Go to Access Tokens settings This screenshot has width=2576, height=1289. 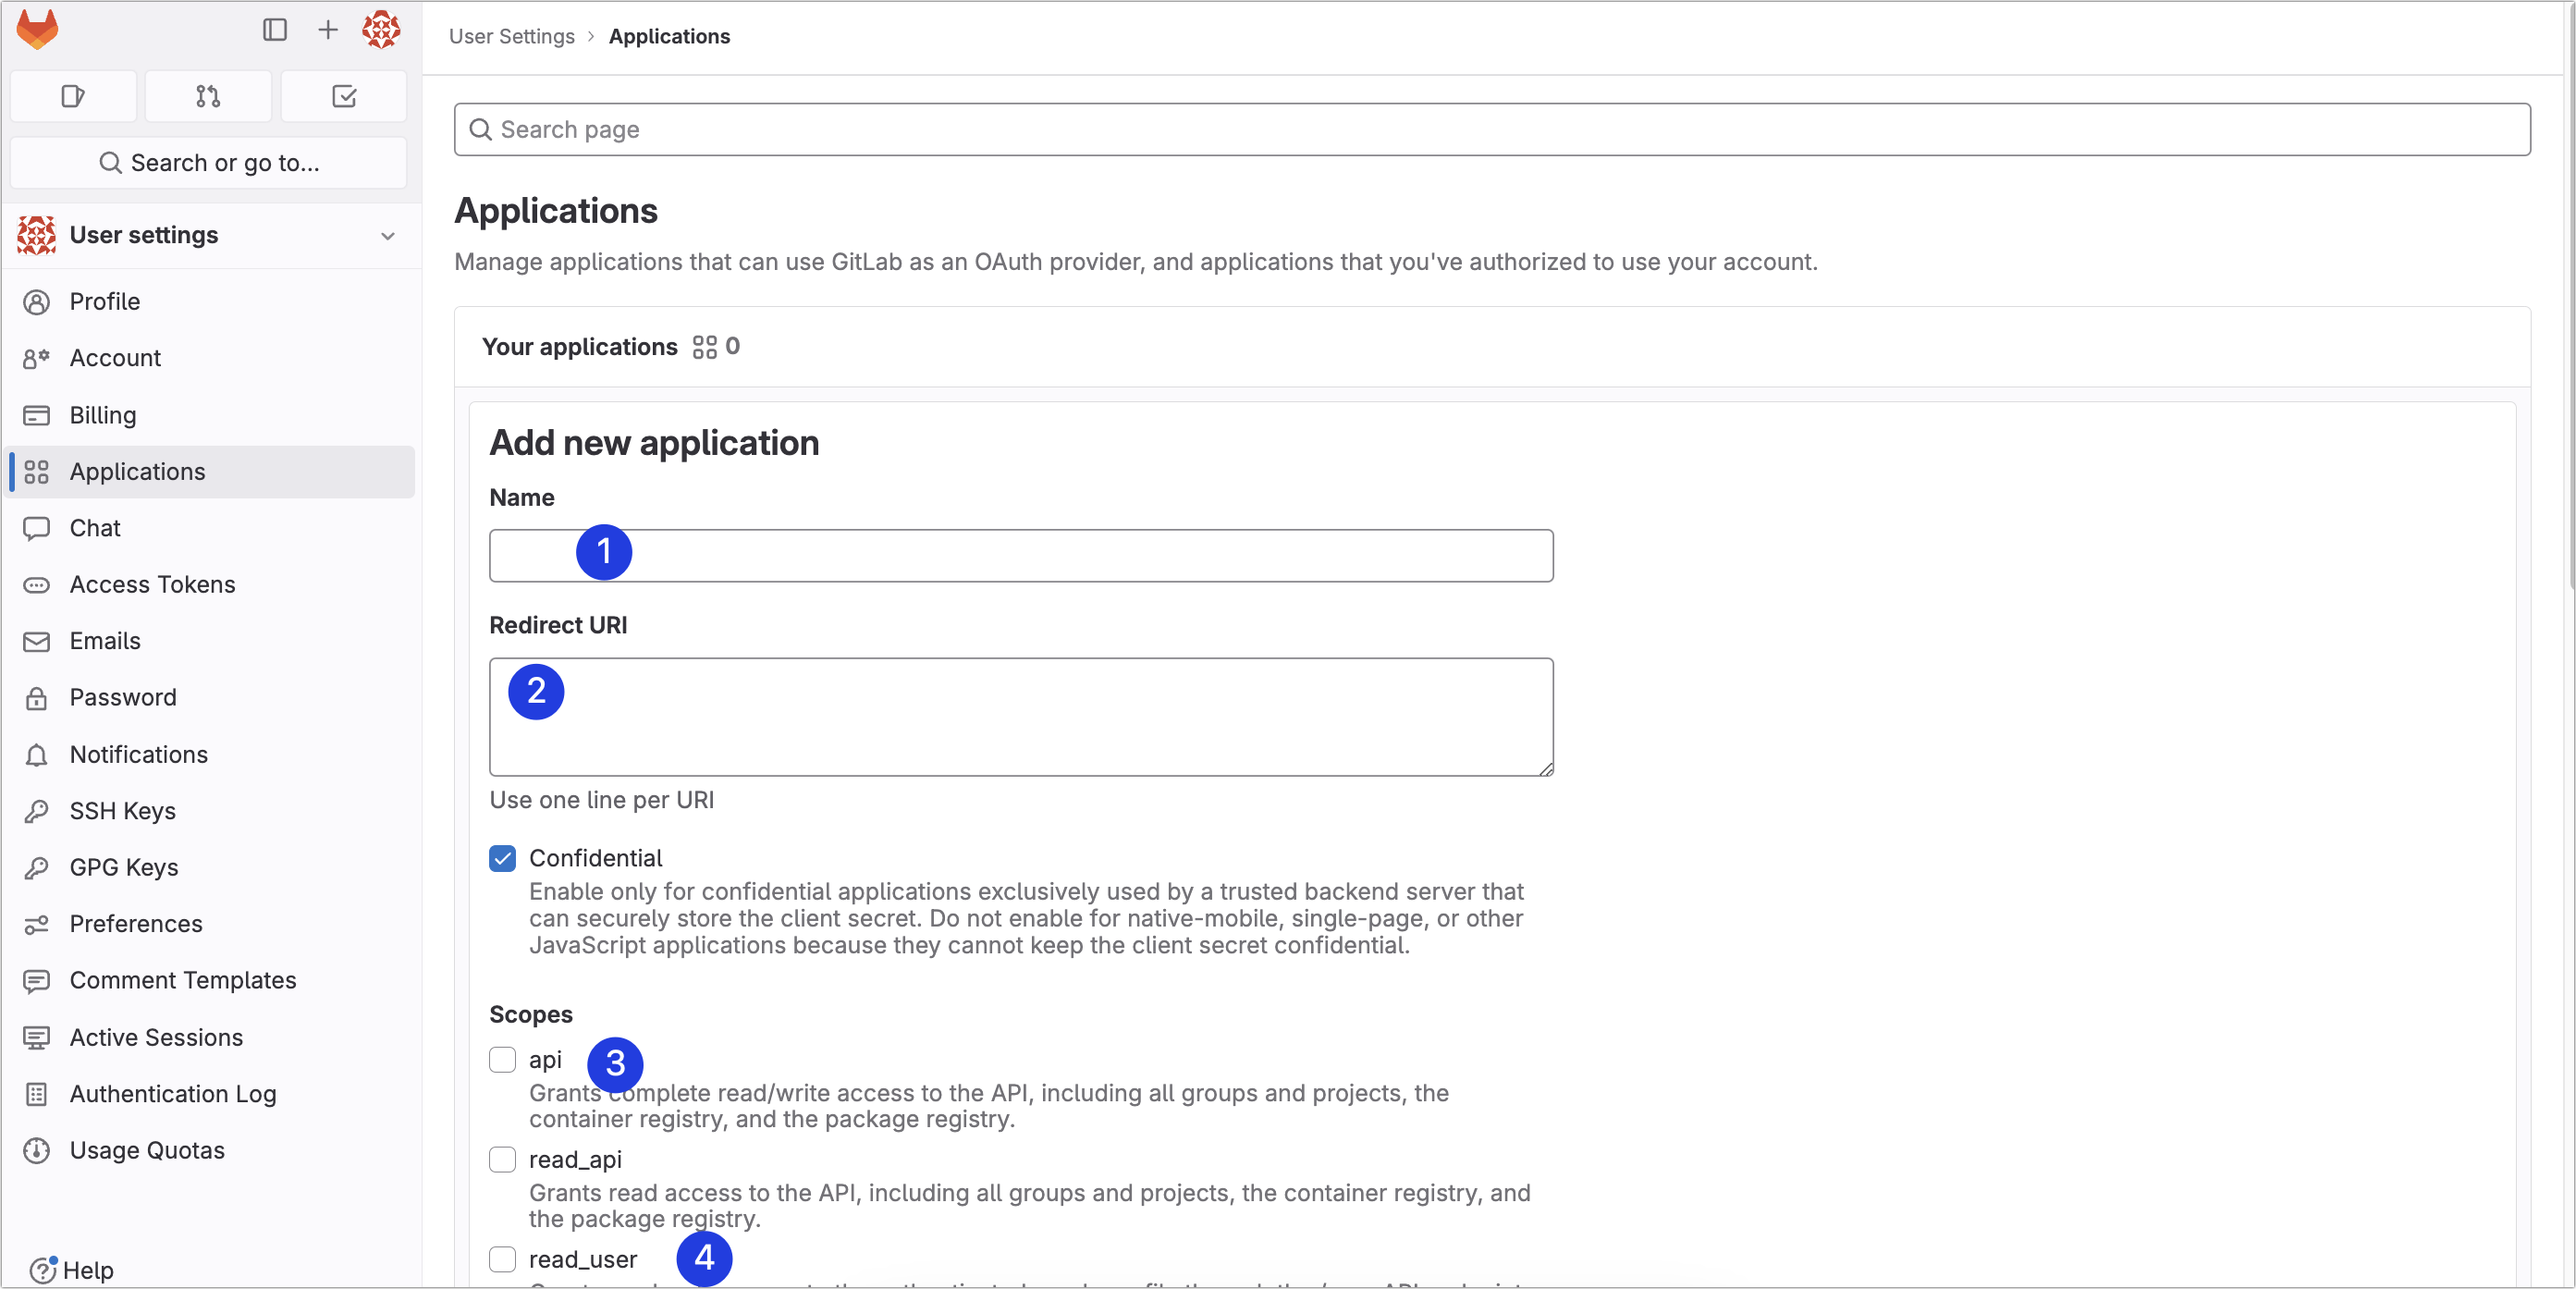click(152, 584)
